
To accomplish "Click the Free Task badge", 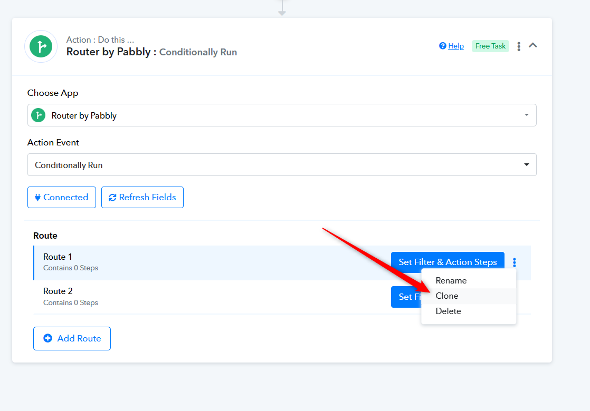I will (490, 46).
